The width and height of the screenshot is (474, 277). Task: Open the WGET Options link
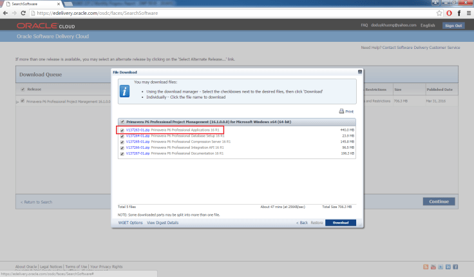pos(130,222)
